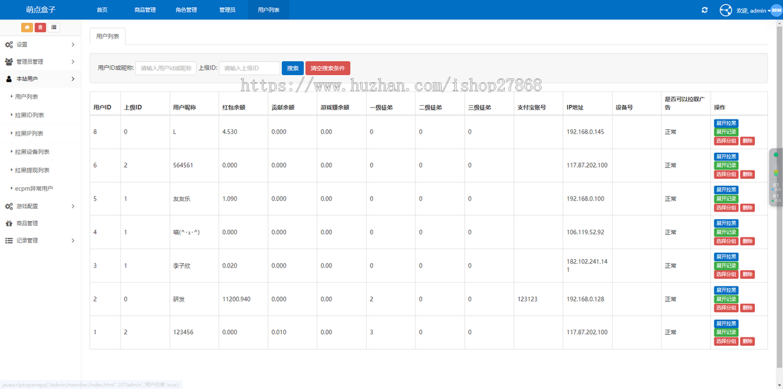Click the red 清空搜索条件 button
The height and width of the screenshot is (389, 783).
tap(328, 68)
